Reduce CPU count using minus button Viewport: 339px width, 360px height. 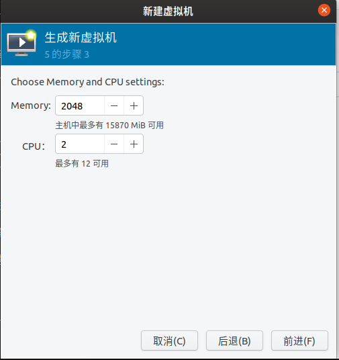pyautogui.click(x=114, y=144)
